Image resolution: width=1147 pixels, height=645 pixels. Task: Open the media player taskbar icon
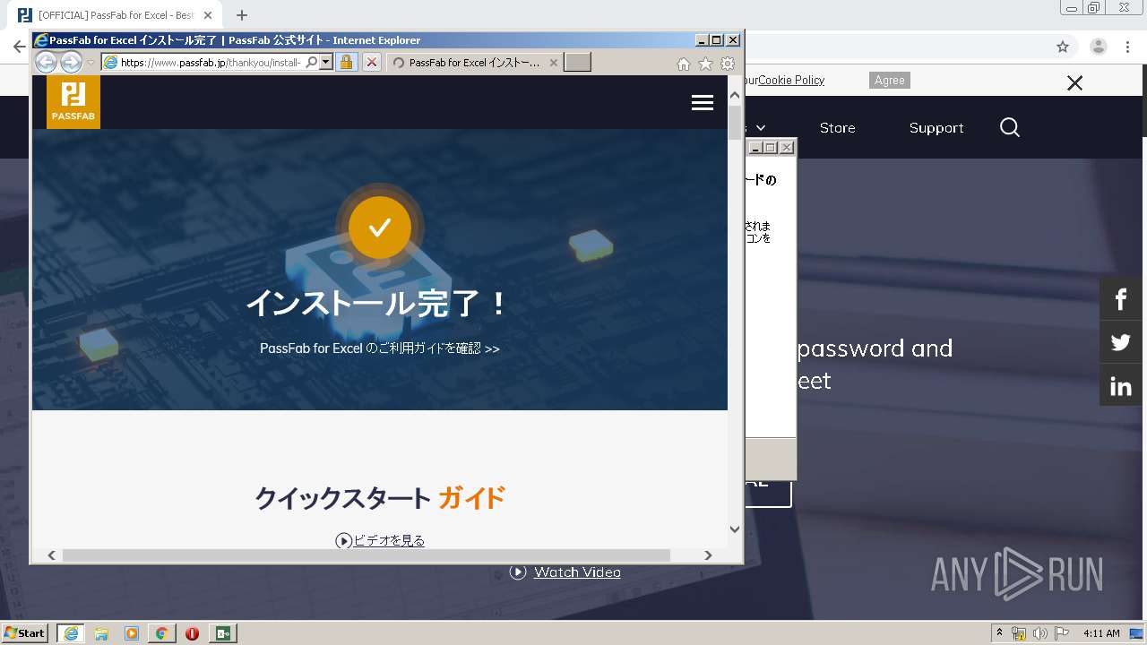(132, 633)
